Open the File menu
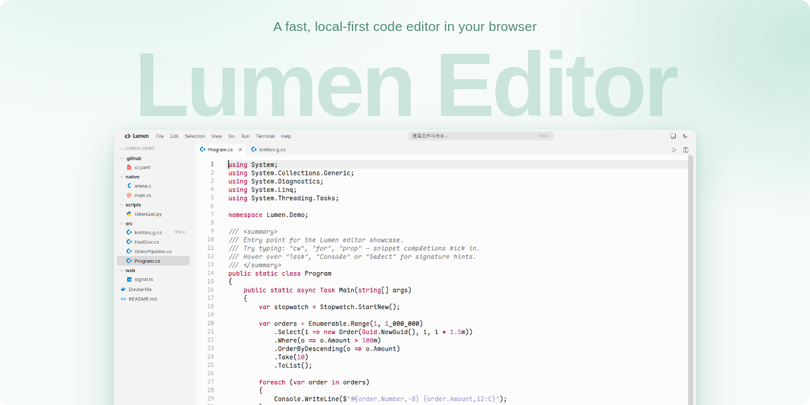This screenshot has height=405, width=810. click(160, 136)
